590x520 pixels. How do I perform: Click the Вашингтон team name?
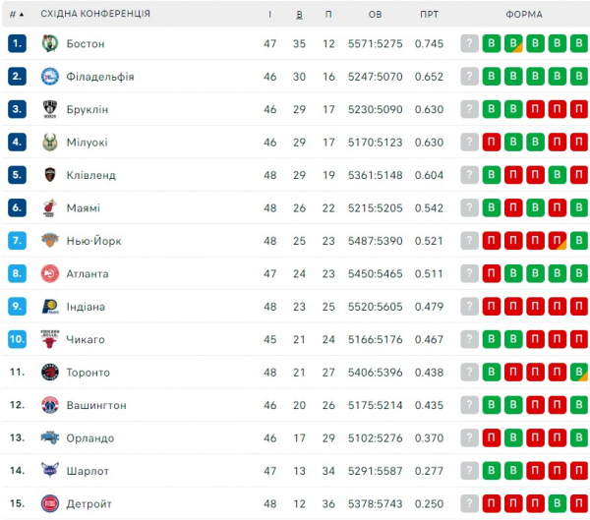pos(96,405)
